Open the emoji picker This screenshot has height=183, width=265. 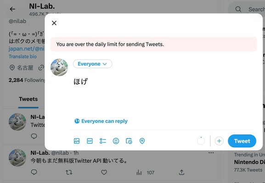pos(116,141)
